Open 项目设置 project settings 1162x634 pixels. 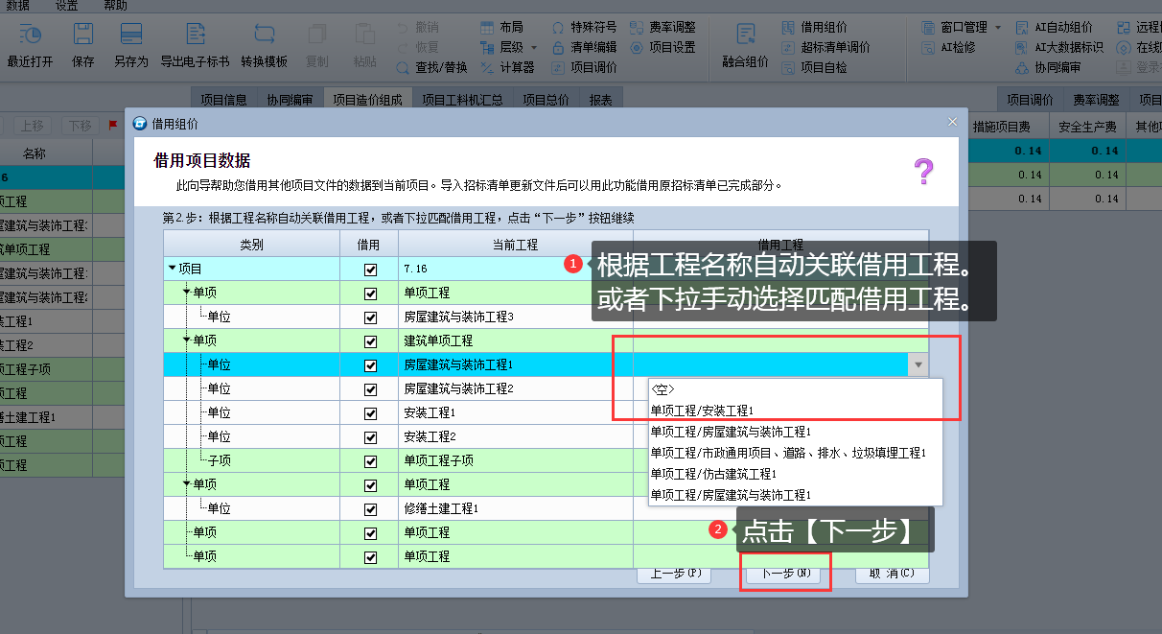(x=662, y=47)
